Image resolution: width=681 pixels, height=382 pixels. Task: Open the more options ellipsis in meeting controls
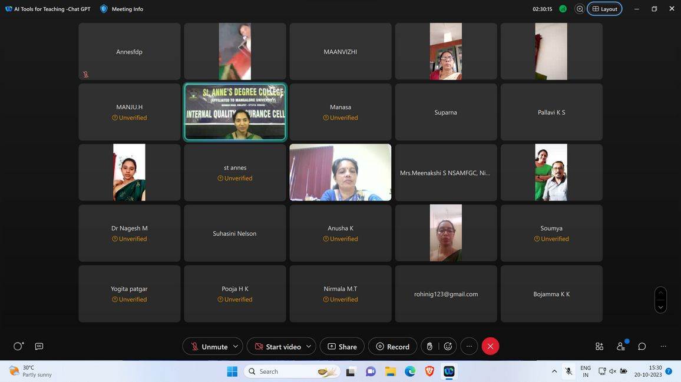coord(469,347)
